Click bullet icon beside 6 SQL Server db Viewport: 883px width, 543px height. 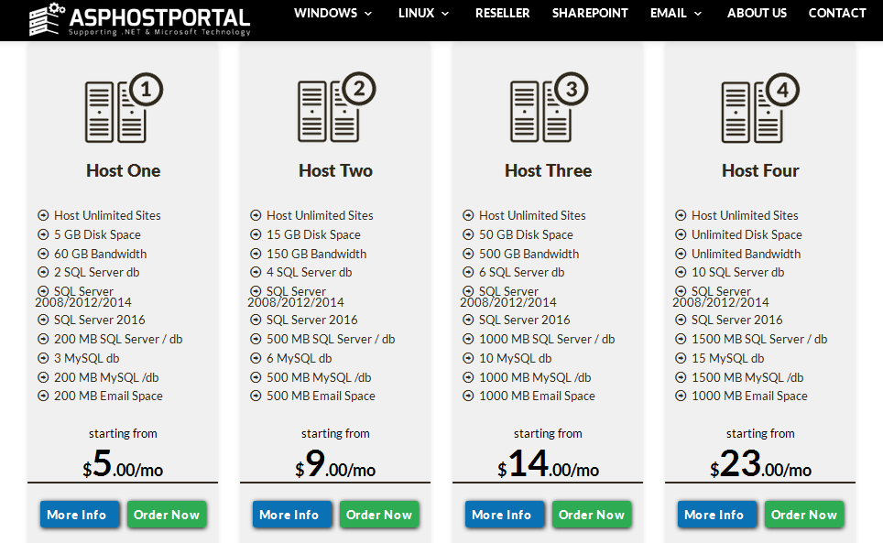[468, 272]
